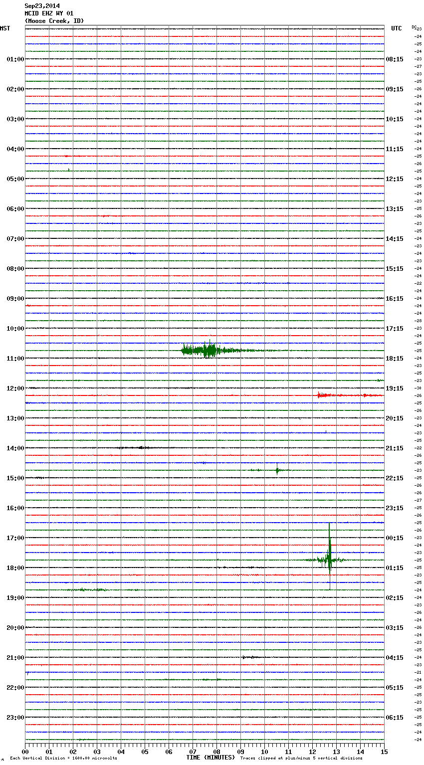Click the 15:15 UTC time label

[x=395, y=269]
